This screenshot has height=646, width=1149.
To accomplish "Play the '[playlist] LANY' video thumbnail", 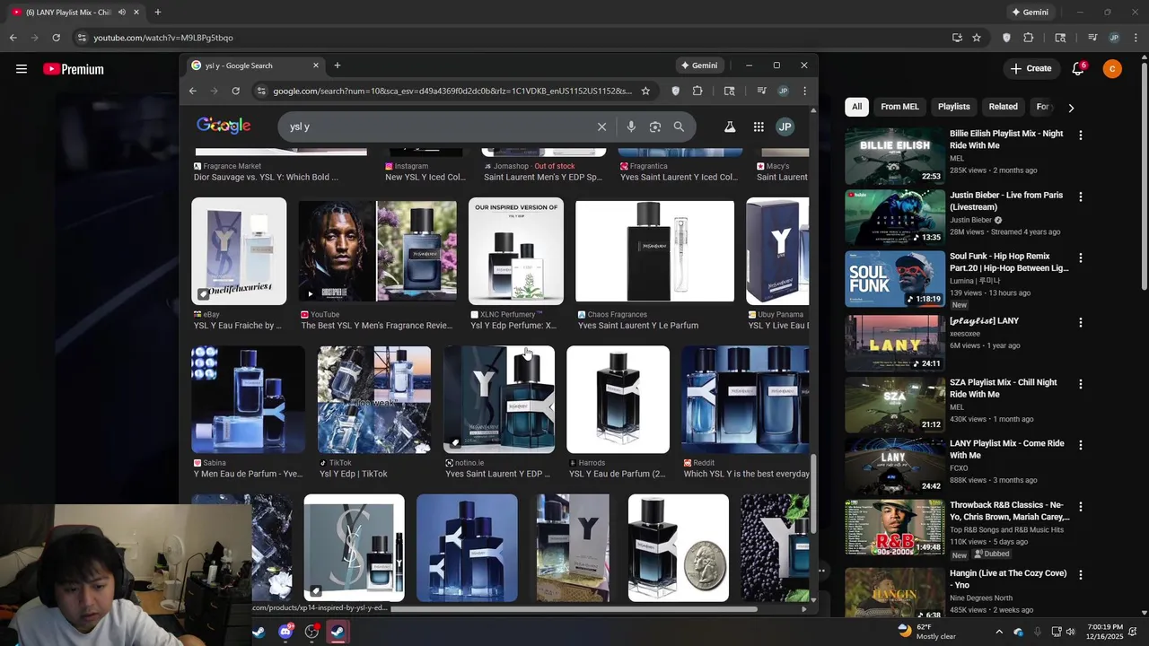I will tap(894, 344).
